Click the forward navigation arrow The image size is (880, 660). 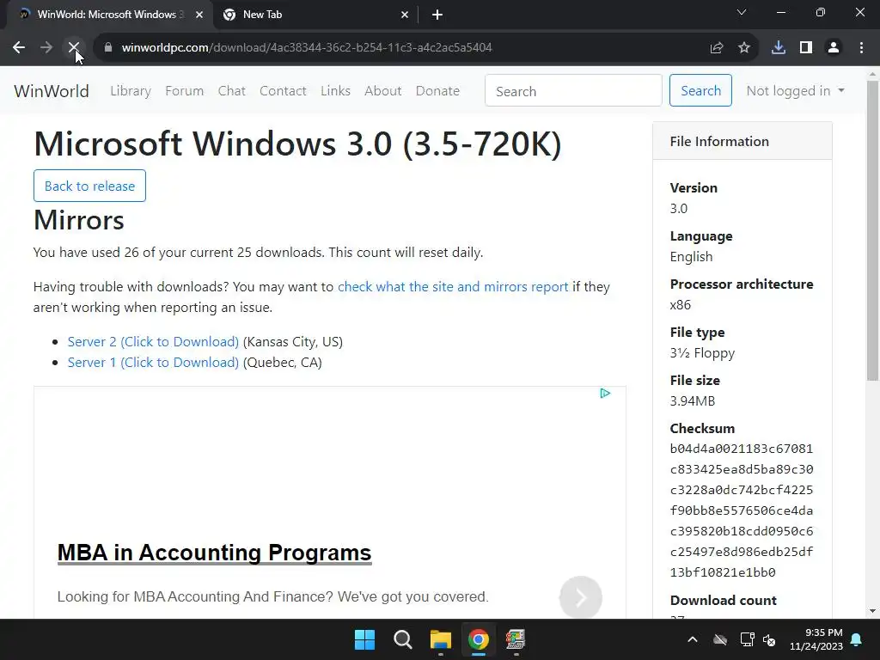pos(46,48)
